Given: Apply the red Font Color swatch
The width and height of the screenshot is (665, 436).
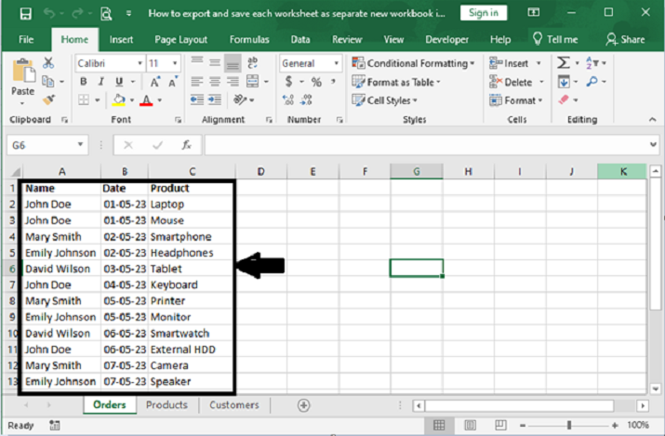Looking at the screenshot, I should coord(146,100).
